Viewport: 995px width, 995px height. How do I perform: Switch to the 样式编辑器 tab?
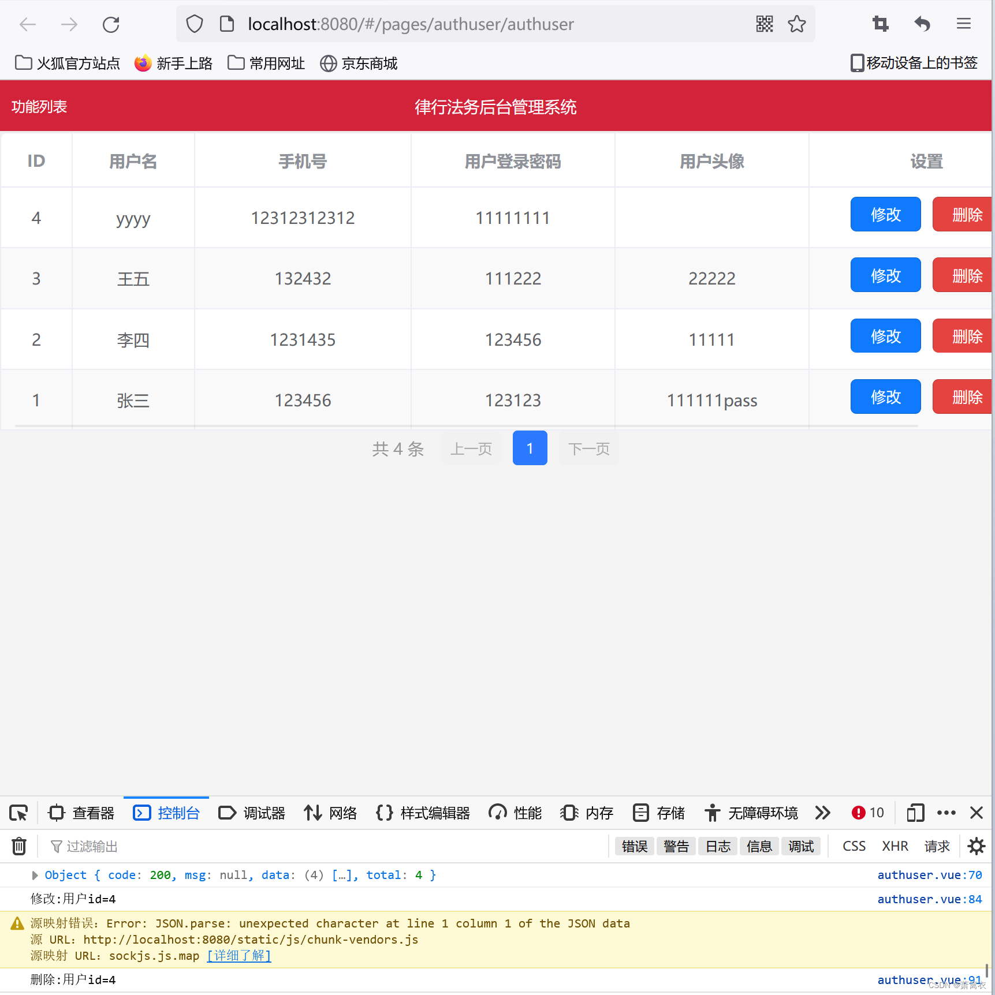(423, 813)
